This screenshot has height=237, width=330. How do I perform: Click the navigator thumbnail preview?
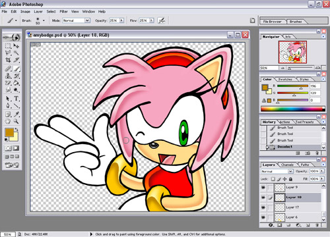(292, 52)
